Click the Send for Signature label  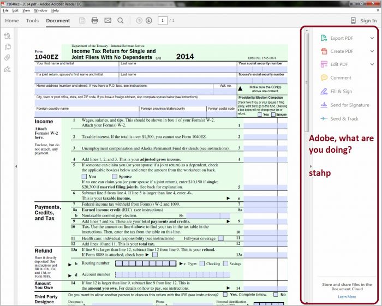click(350, 105)
